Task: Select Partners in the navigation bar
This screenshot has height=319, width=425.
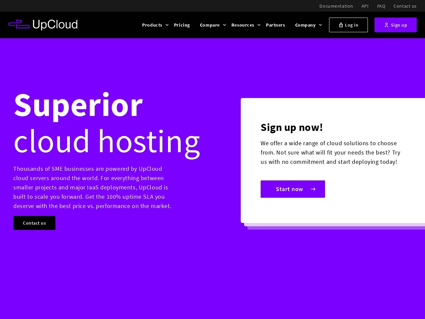Action: [275, 25]
